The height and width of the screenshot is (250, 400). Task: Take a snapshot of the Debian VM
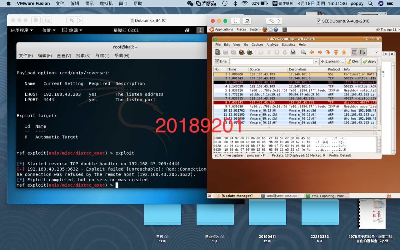tap(47, 20)
